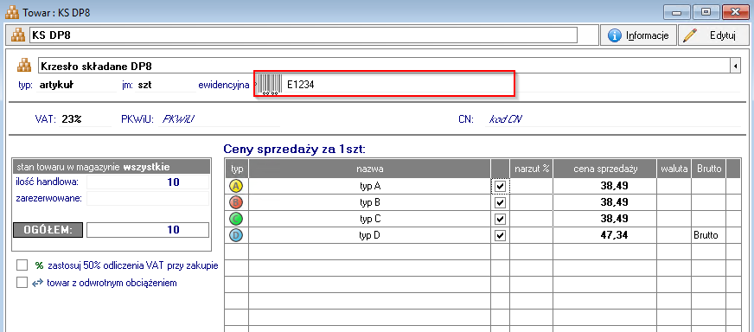Click the type C green circle icon
Screen dimensions: 754x332
[237, 219]
